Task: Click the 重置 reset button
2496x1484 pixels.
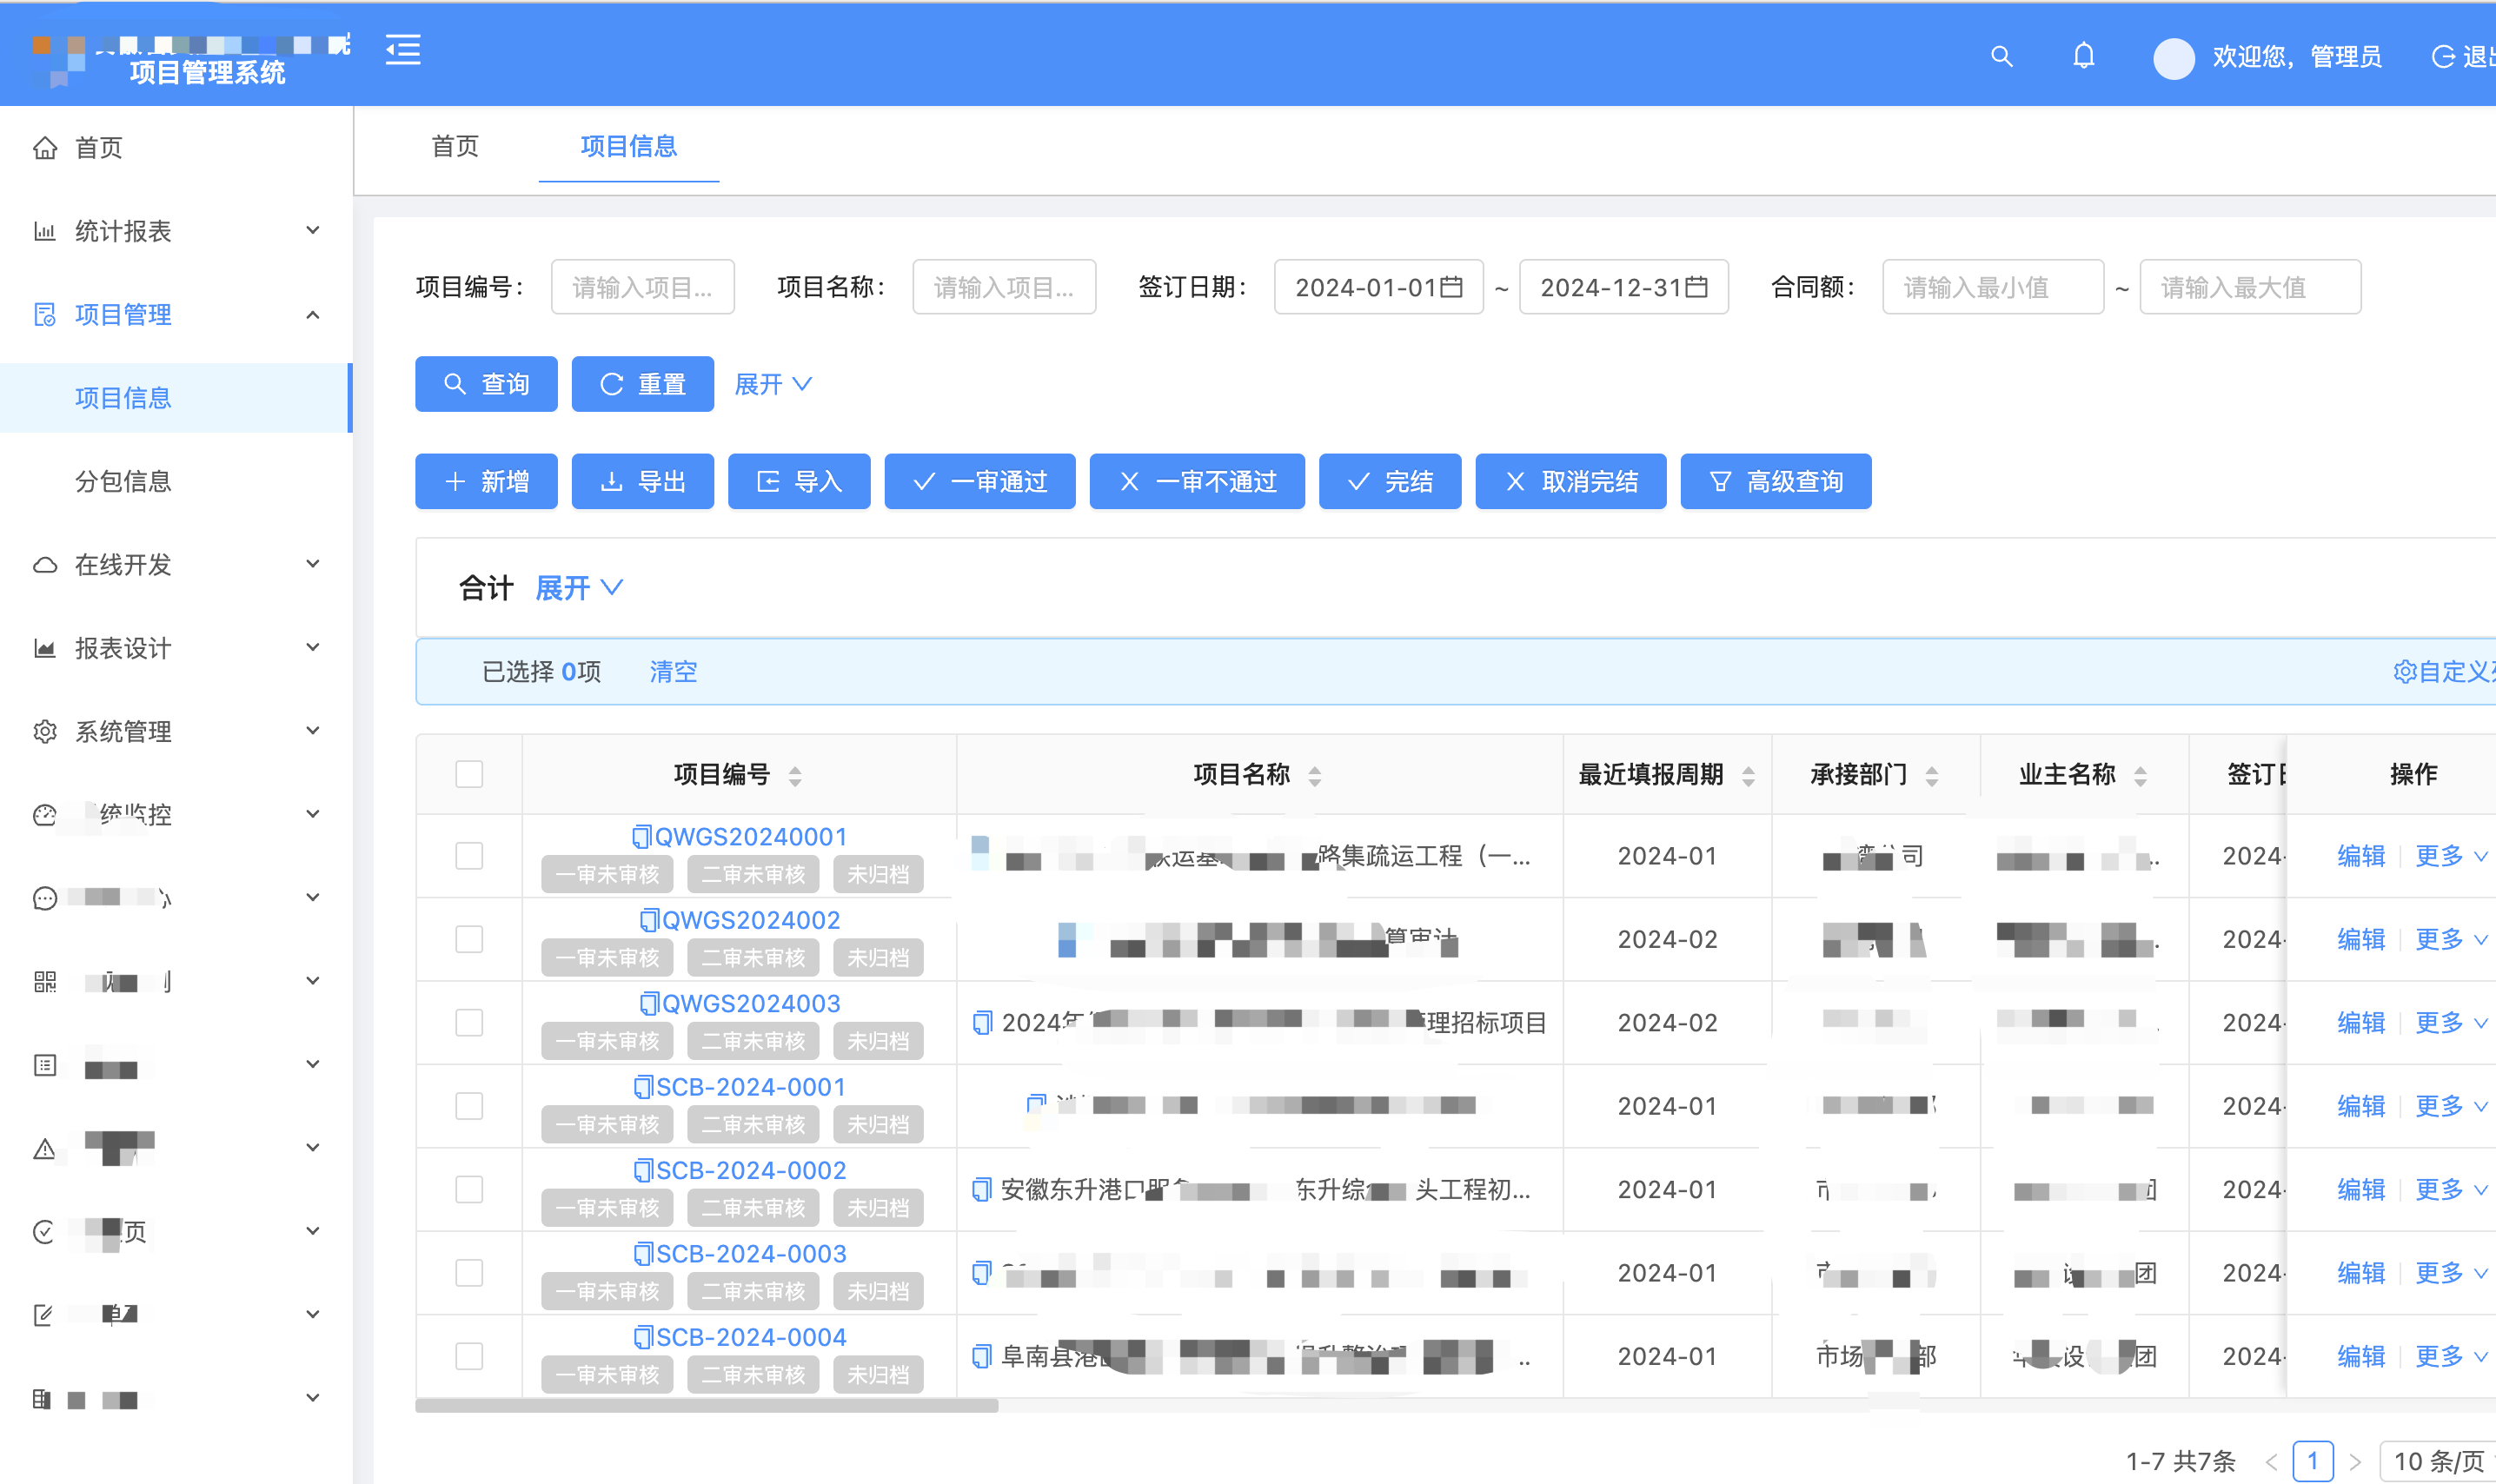Action: tap(643, 384)
